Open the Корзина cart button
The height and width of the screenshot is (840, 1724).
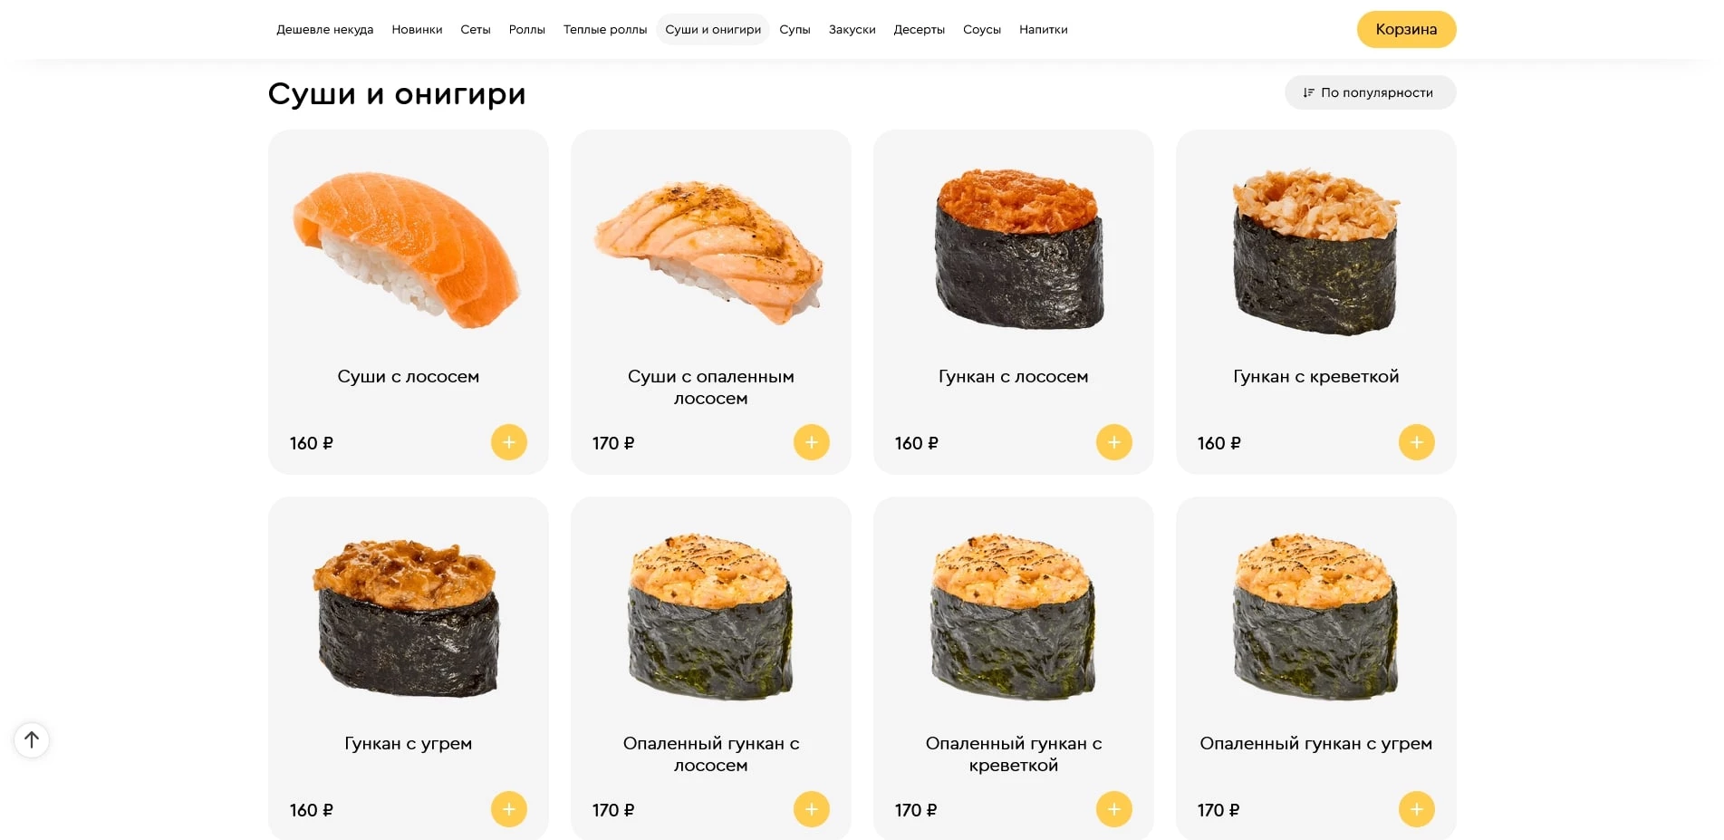(1406, 29)
